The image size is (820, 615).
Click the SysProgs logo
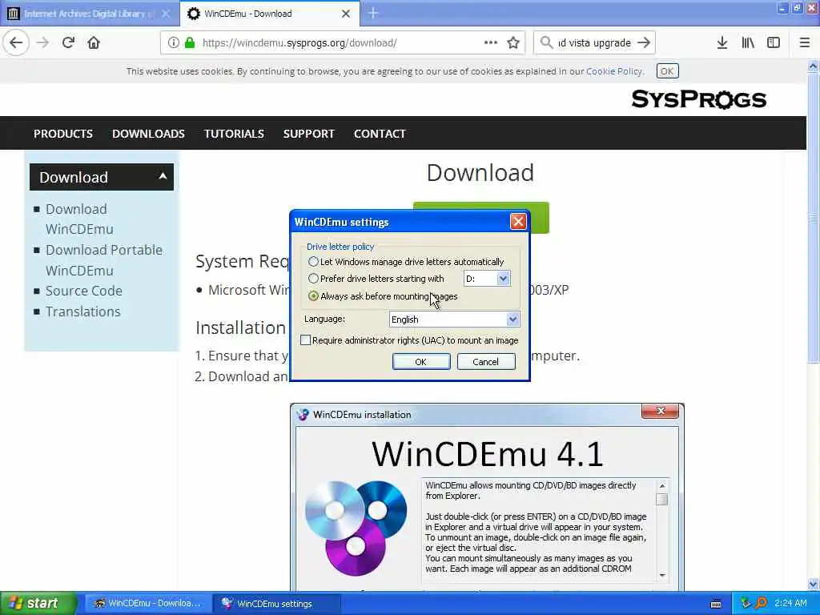[x=698, y=98]
